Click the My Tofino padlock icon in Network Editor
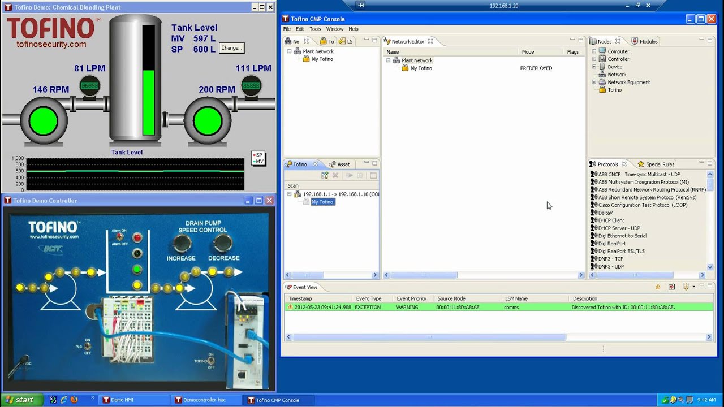 point(405,68)
